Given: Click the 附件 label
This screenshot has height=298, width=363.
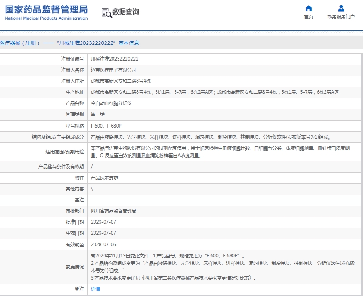Looking at the screenshot, I should click(x=80, y=177).
